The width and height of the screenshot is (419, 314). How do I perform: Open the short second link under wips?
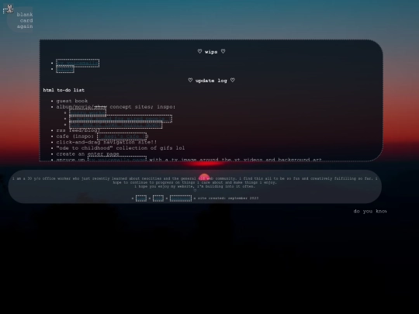pyautogui.click(x=65, y=69)
